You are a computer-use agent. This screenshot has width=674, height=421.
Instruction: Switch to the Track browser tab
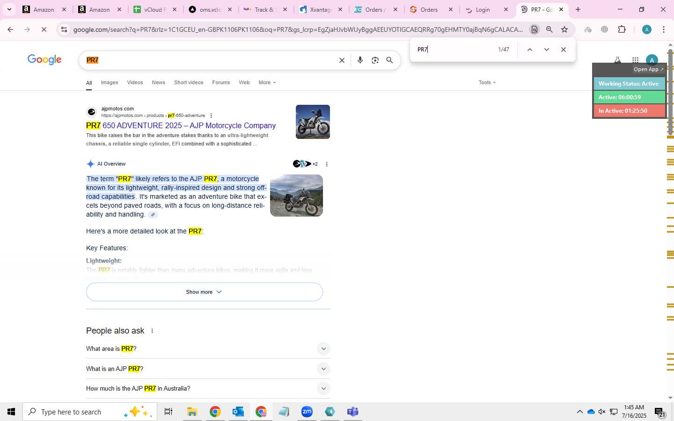(x=265, y=9)
